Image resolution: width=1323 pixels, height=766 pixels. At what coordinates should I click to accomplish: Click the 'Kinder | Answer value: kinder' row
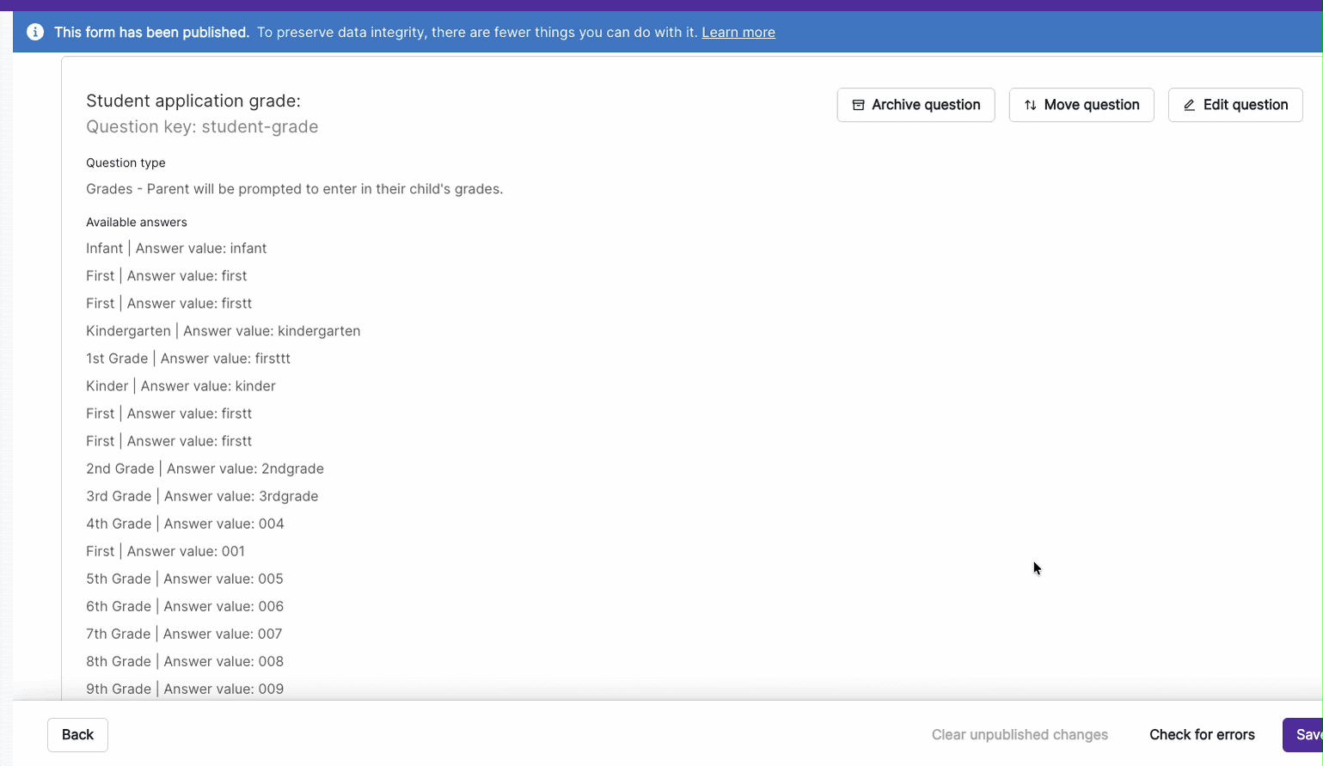click(x=181, y=386)
